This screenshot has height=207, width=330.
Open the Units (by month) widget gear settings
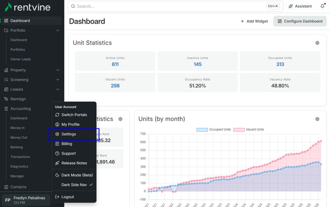[317, 119]
